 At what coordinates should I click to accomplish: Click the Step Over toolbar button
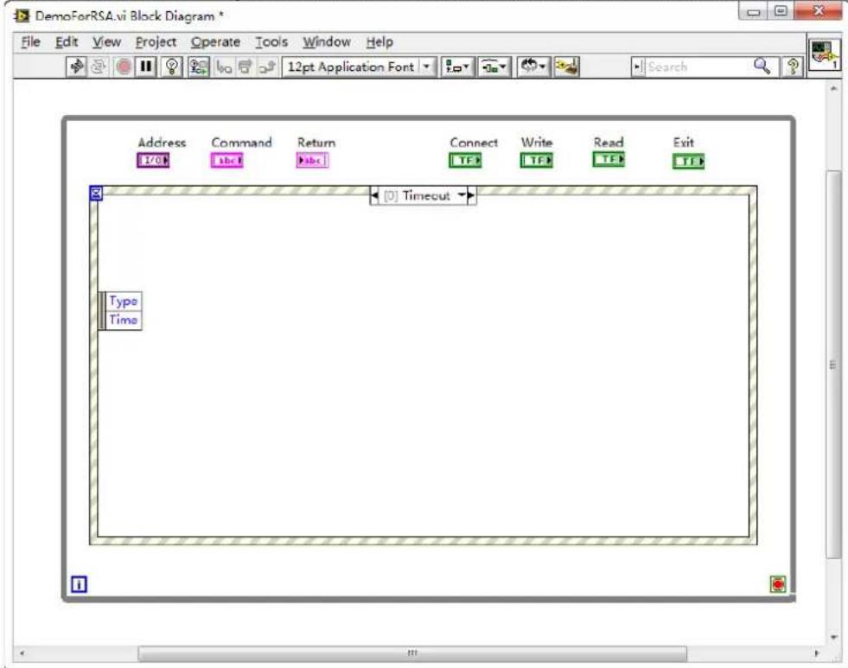pyautogui.click(x=245, y=67)
